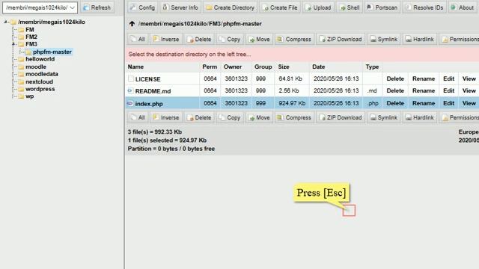Collapse the FM3 tree node arrow
This screenshot has height=269, width=479.
click(x=13, y=44)
